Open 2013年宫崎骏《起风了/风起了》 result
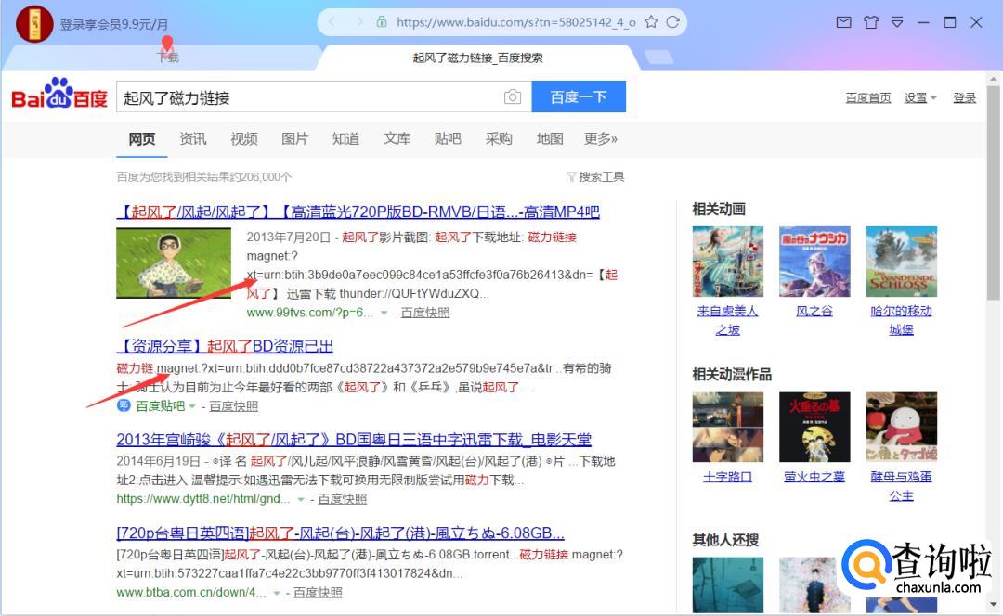Image resolution: width=1003 pixels, height=616 pixels. tap(354, 439)
